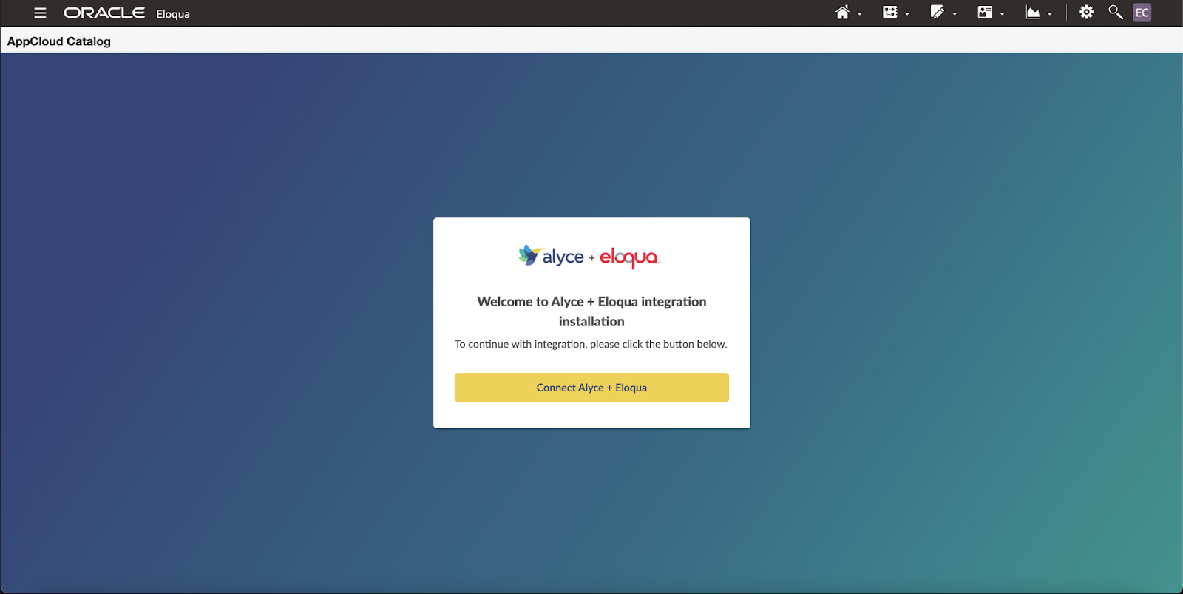Click the search magnifier icon

pyautogui.click(x=1115, y=13)
